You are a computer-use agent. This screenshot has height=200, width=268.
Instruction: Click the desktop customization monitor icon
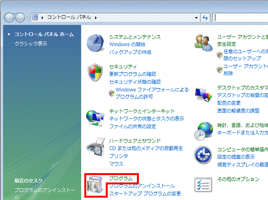[203, 95]
